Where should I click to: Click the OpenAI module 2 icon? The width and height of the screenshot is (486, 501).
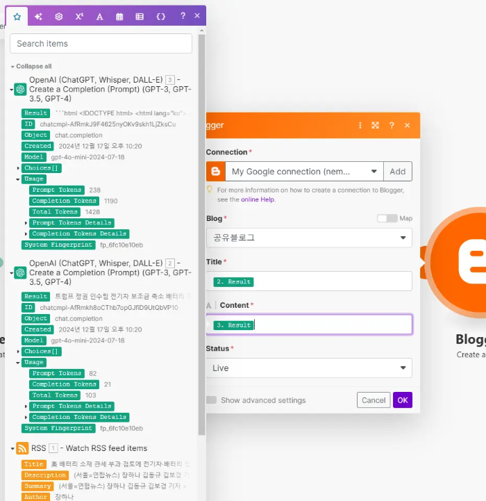(x=20, y=273)
